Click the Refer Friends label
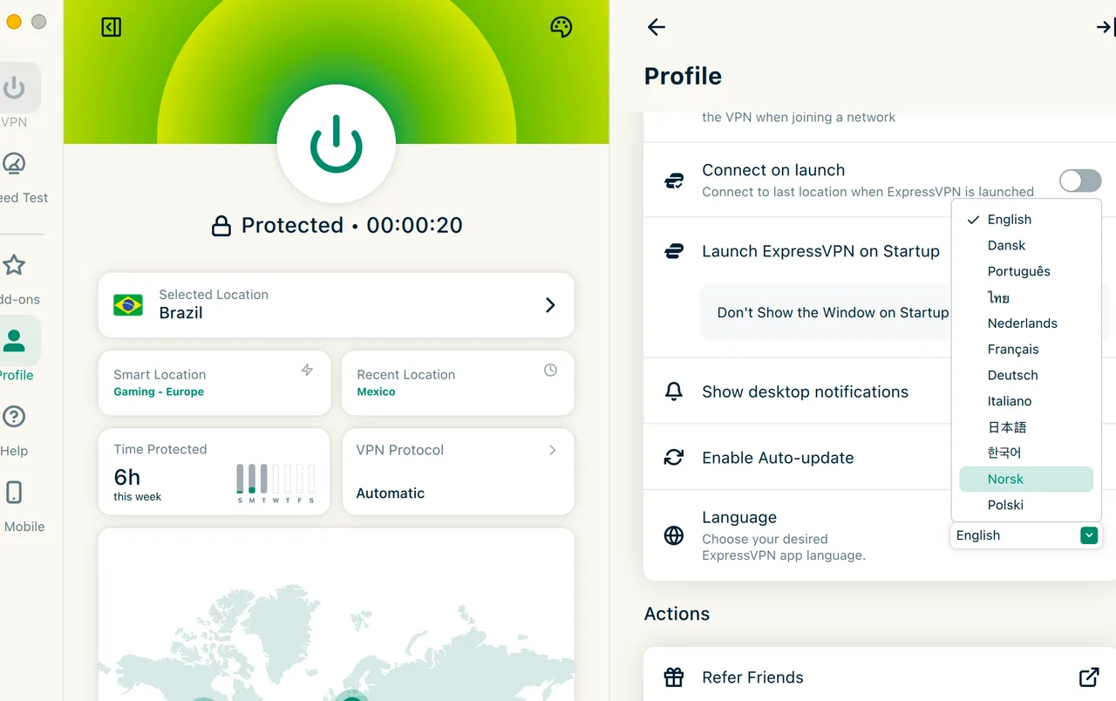Screen dimensions: 1116x701 pos(752,677)
